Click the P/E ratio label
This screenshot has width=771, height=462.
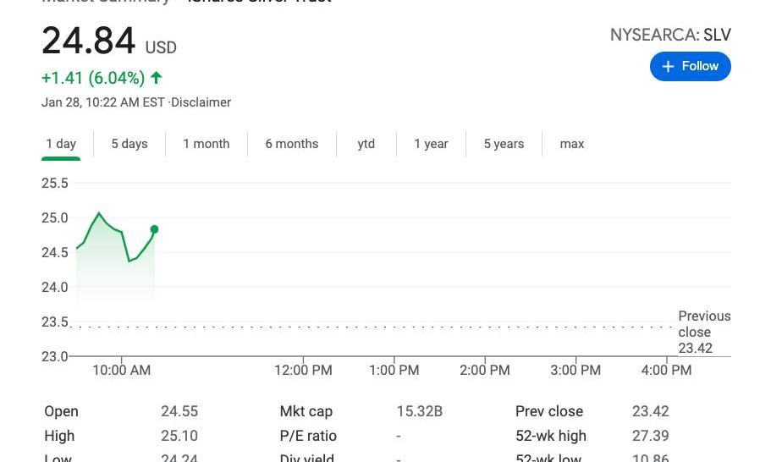pos(308,436)
